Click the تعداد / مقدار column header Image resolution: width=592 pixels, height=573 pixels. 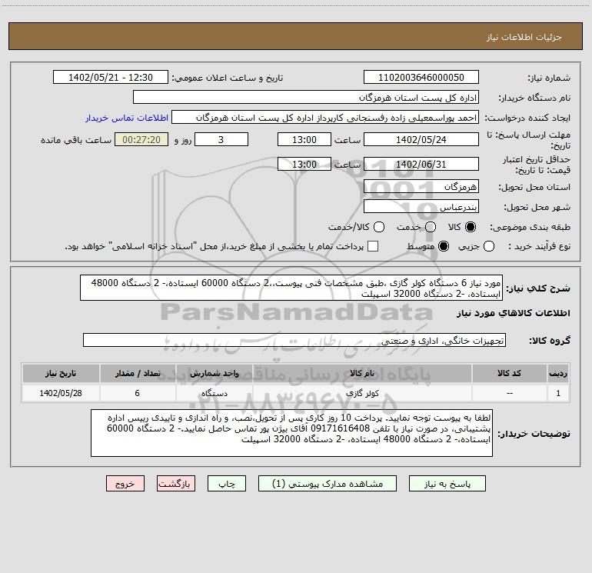(x=138, y=374)
